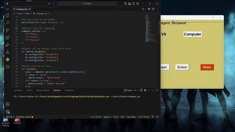Select the TERMINAL panel tab
Screen dimensions: 235x132
(57, 91)
